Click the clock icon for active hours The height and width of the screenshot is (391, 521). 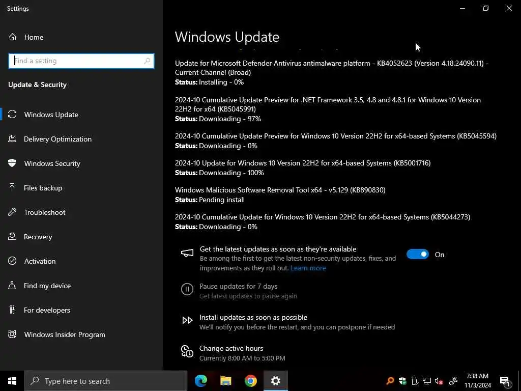pyautogui.click(x=187, y=351)
